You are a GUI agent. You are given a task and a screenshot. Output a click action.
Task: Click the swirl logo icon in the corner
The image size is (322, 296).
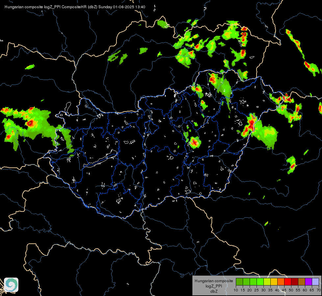coord(11,285)
